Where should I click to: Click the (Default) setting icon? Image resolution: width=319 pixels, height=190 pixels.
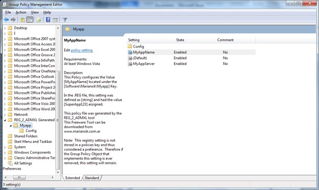[x=130, y=58]
